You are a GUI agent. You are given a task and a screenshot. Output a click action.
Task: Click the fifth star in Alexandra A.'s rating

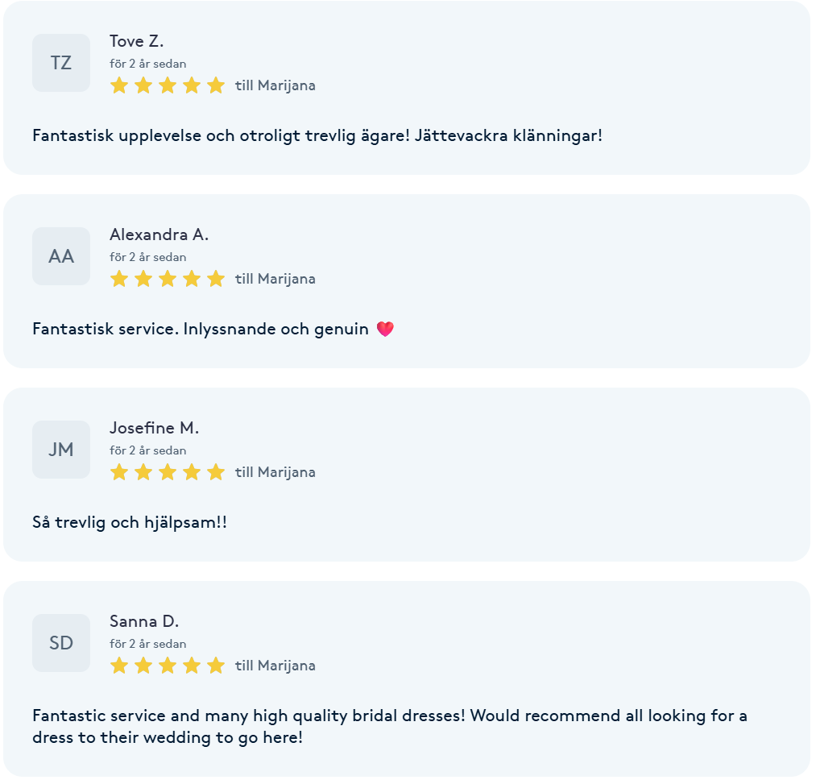pyautogui.click(x=215, y=279)
